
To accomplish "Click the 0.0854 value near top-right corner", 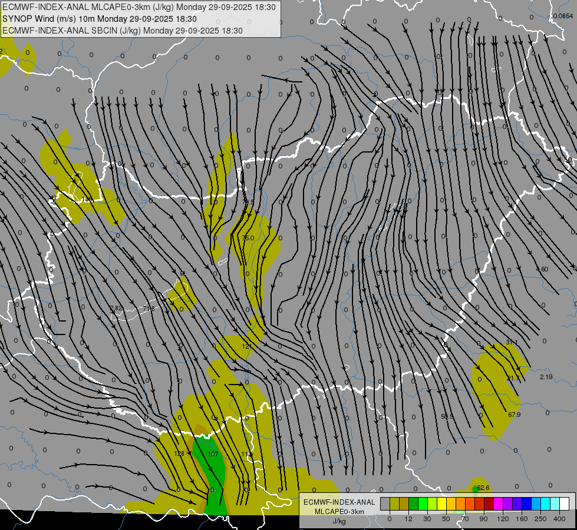I will tap(563, 16).
